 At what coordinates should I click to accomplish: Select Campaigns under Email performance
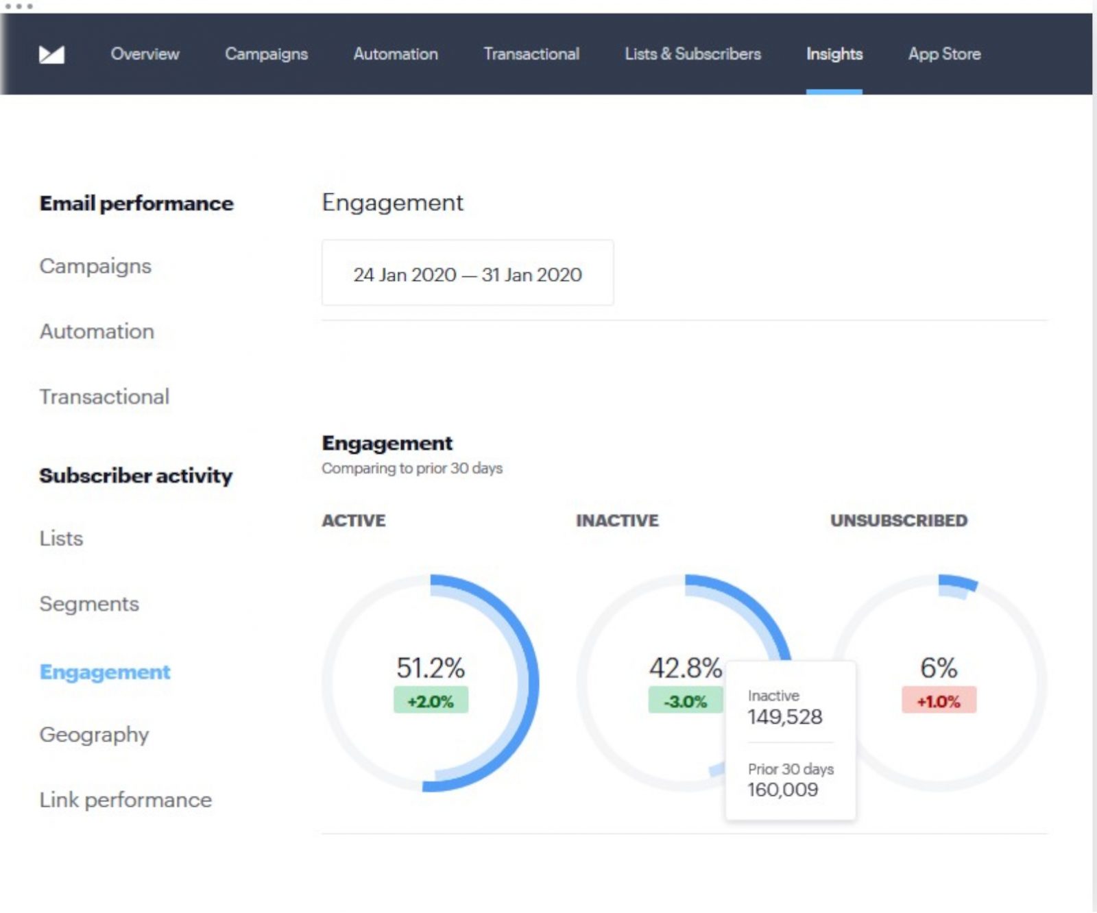click(95, 267)
